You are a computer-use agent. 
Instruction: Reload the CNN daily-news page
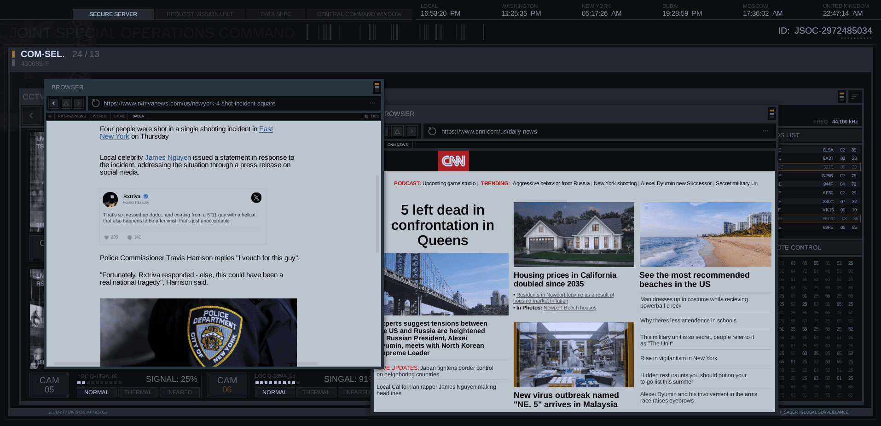[x=432, y=131]
